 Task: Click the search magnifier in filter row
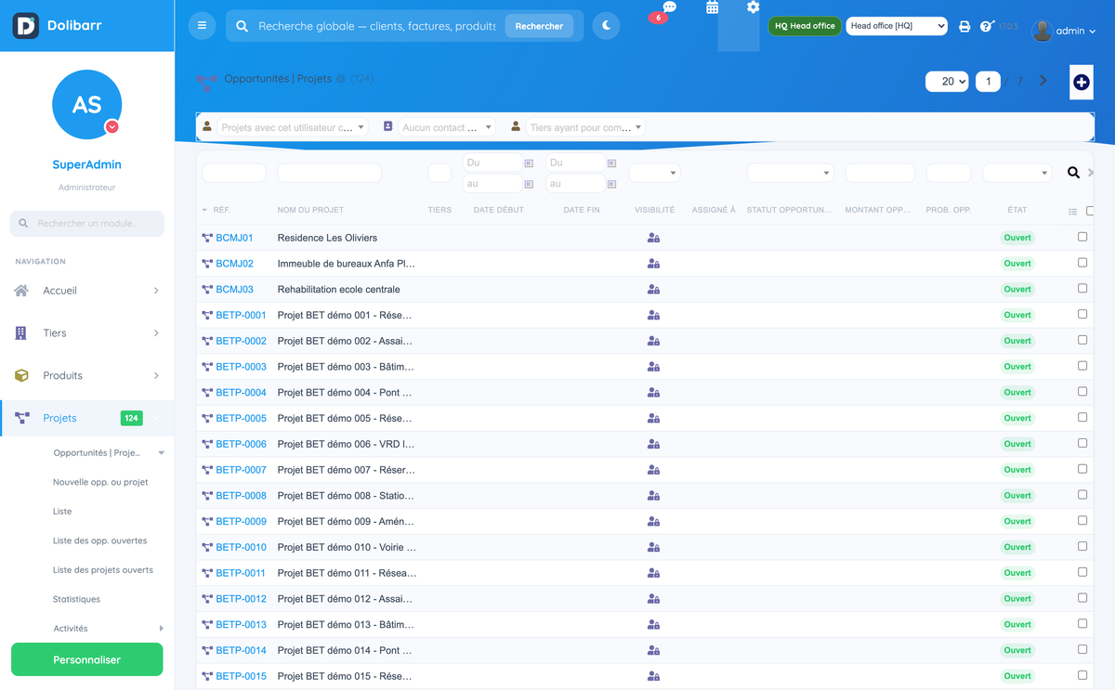pyautogui.click(x=1073, y=173)
